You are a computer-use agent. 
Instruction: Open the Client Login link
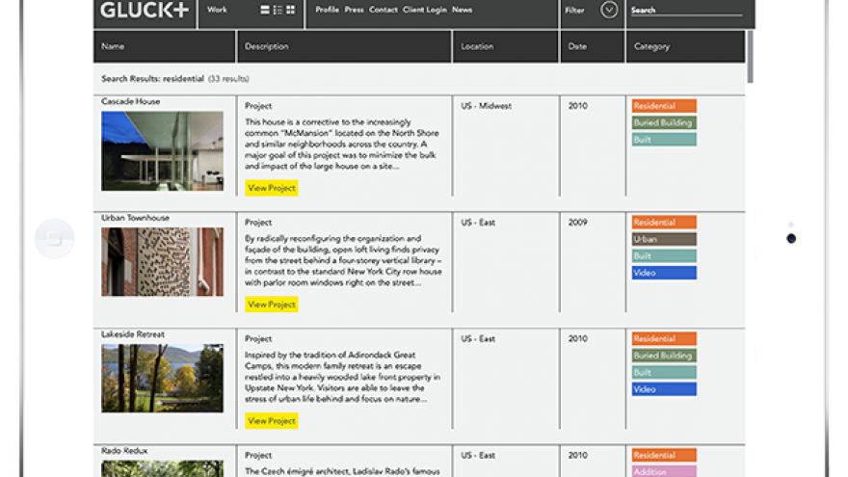[x=425, y=10]
